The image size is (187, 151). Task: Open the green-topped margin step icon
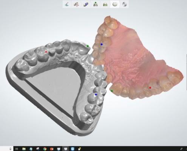(x=96, y=5)
